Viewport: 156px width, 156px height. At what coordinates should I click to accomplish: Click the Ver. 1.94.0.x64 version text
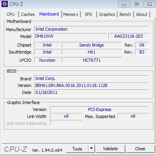[47, 150]
